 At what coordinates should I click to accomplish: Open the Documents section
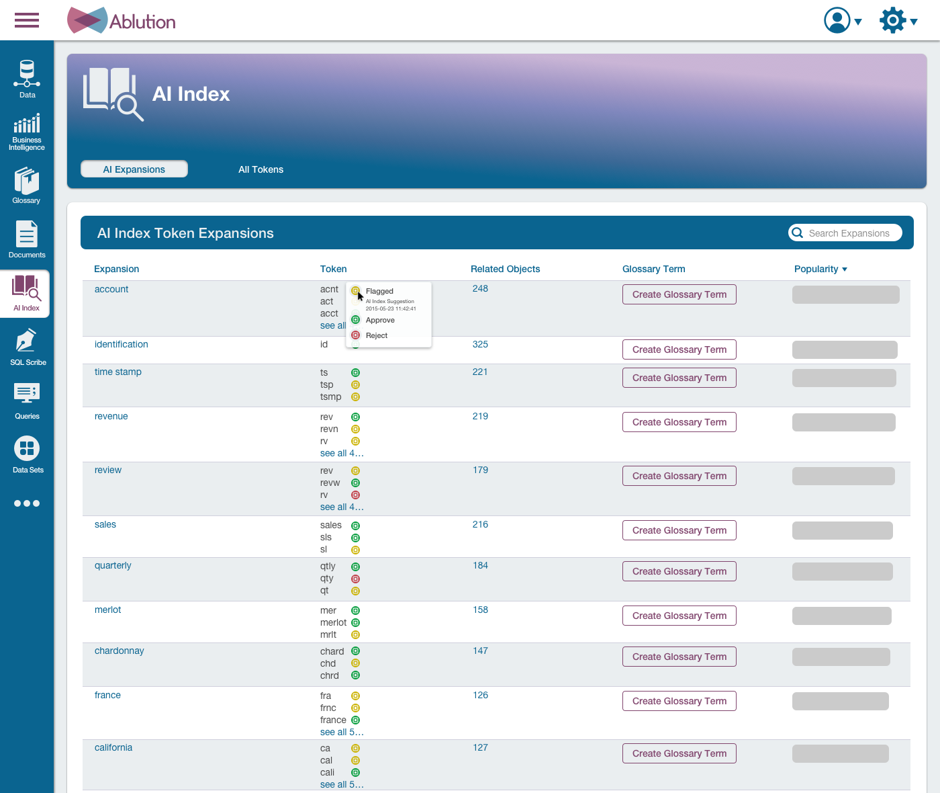27,240
